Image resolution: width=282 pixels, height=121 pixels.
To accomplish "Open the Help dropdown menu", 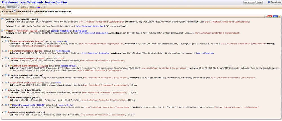I will click(32, 7).
